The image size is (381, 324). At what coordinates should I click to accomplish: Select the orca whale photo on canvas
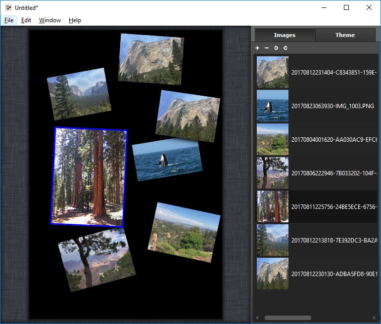click(x=167, y=160)
